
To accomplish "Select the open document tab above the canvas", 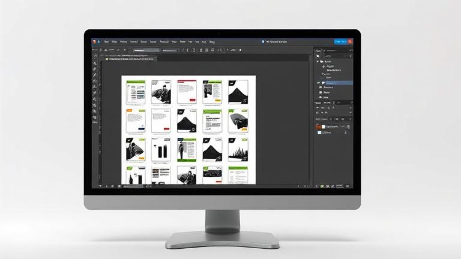I will tap(130, 59).
